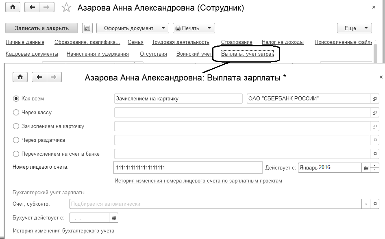Screen dimensions: 385x239
Task: Click open icon in Через кассу row
Action: pyautogui.click(x=374, y=113)
